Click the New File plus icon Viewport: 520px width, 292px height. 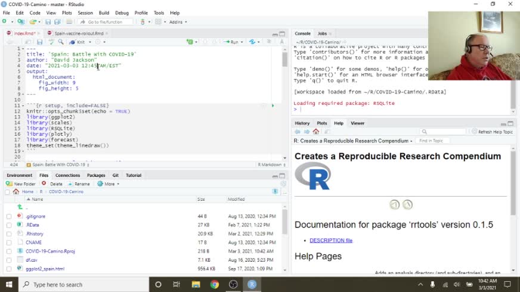pos(4,21)
